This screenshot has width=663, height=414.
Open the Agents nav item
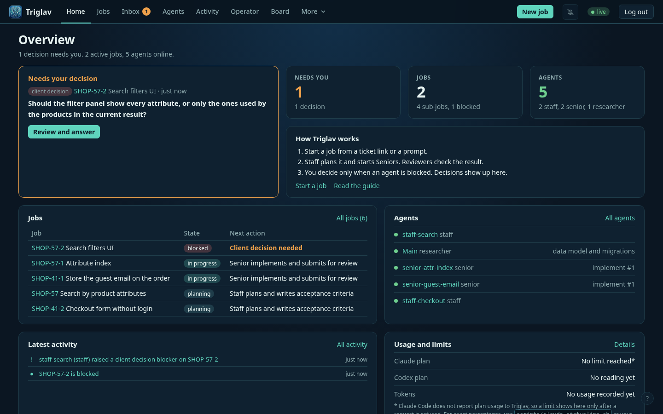tap(173, 11)
